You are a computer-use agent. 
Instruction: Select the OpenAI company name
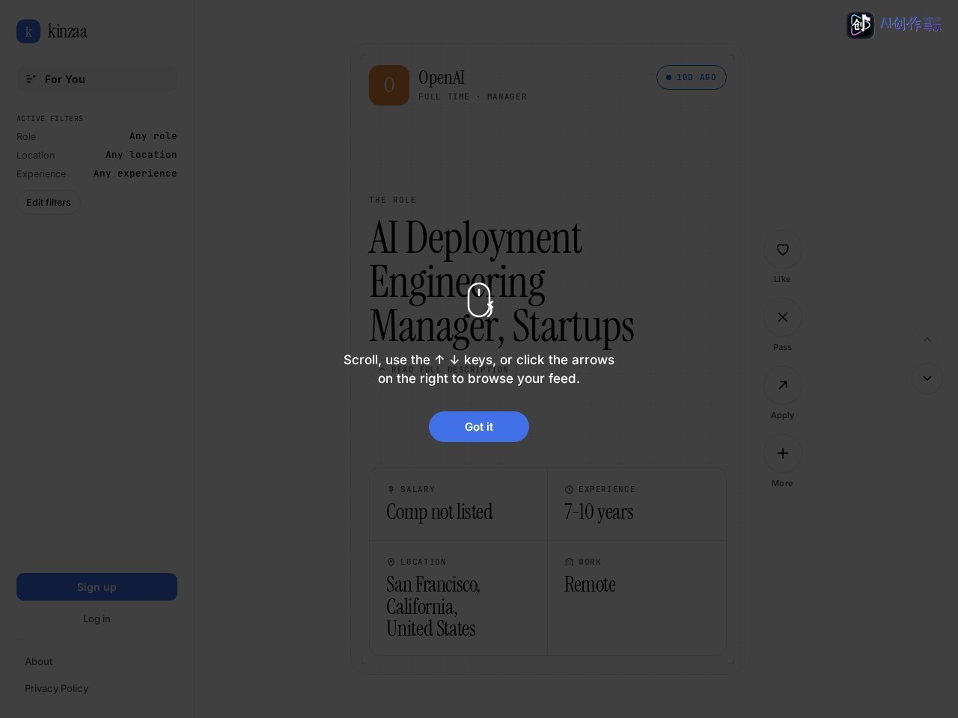coord(442,78)
